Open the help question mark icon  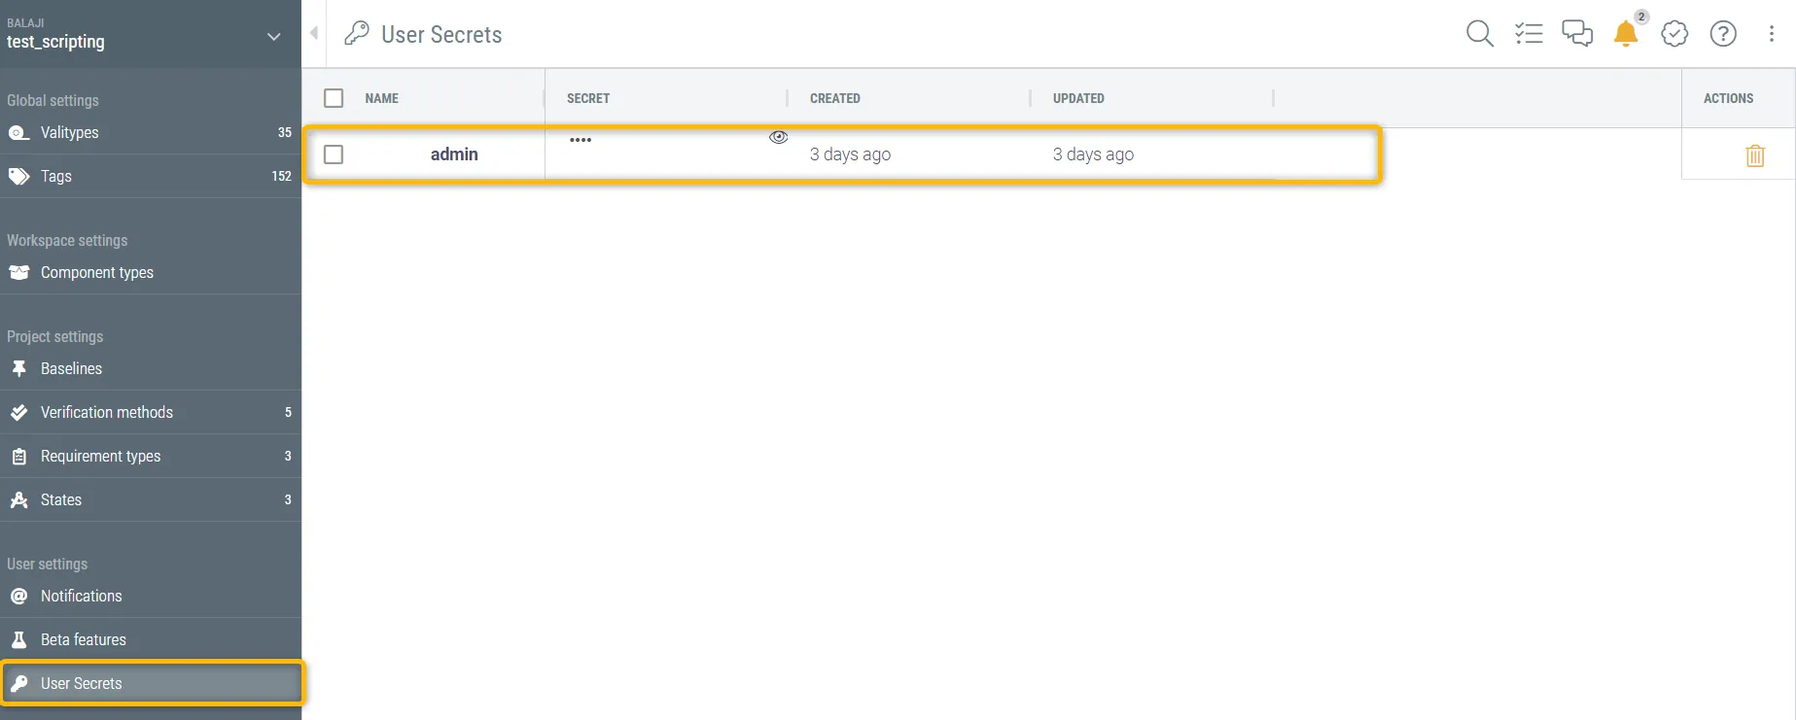coord(1723,34)
